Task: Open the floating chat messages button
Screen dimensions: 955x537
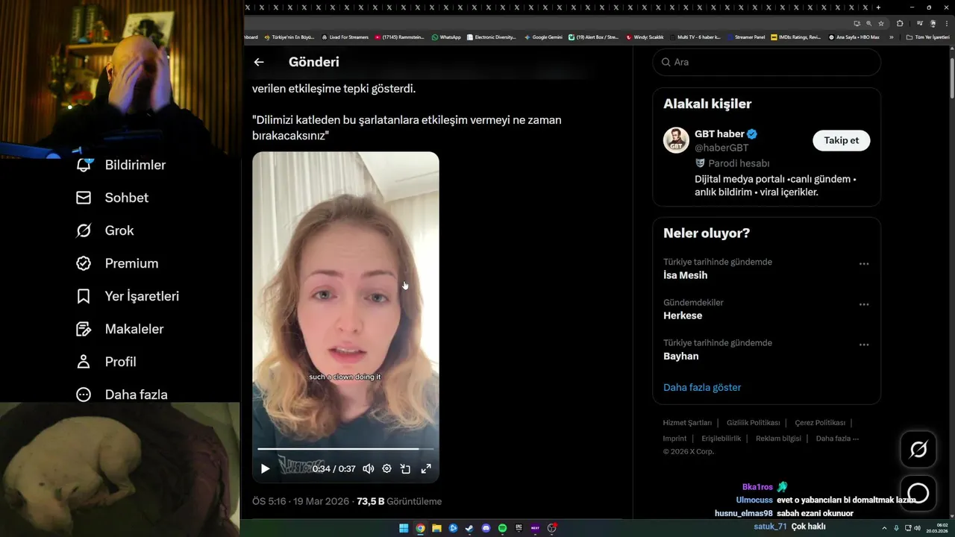Action: (x=918, y=493)
